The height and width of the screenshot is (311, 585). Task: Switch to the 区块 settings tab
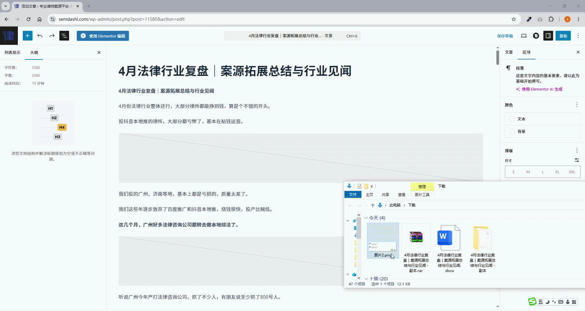point(526,53)
